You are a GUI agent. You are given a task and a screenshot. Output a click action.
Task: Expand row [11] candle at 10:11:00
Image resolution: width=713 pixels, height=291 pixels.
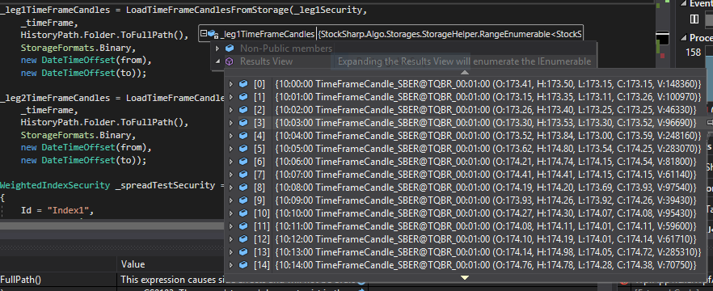tap(231, 226)
